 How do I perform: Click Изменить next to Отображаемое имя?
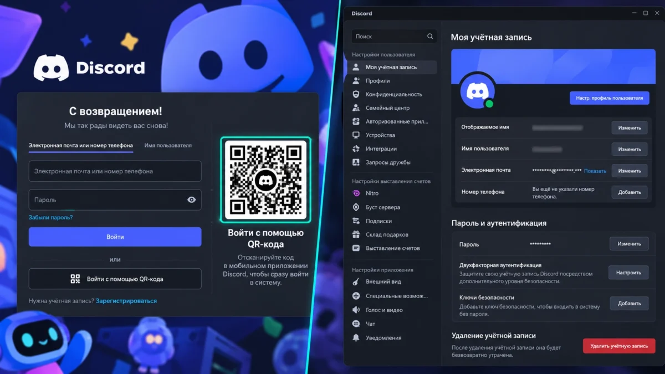coord(630,127)
